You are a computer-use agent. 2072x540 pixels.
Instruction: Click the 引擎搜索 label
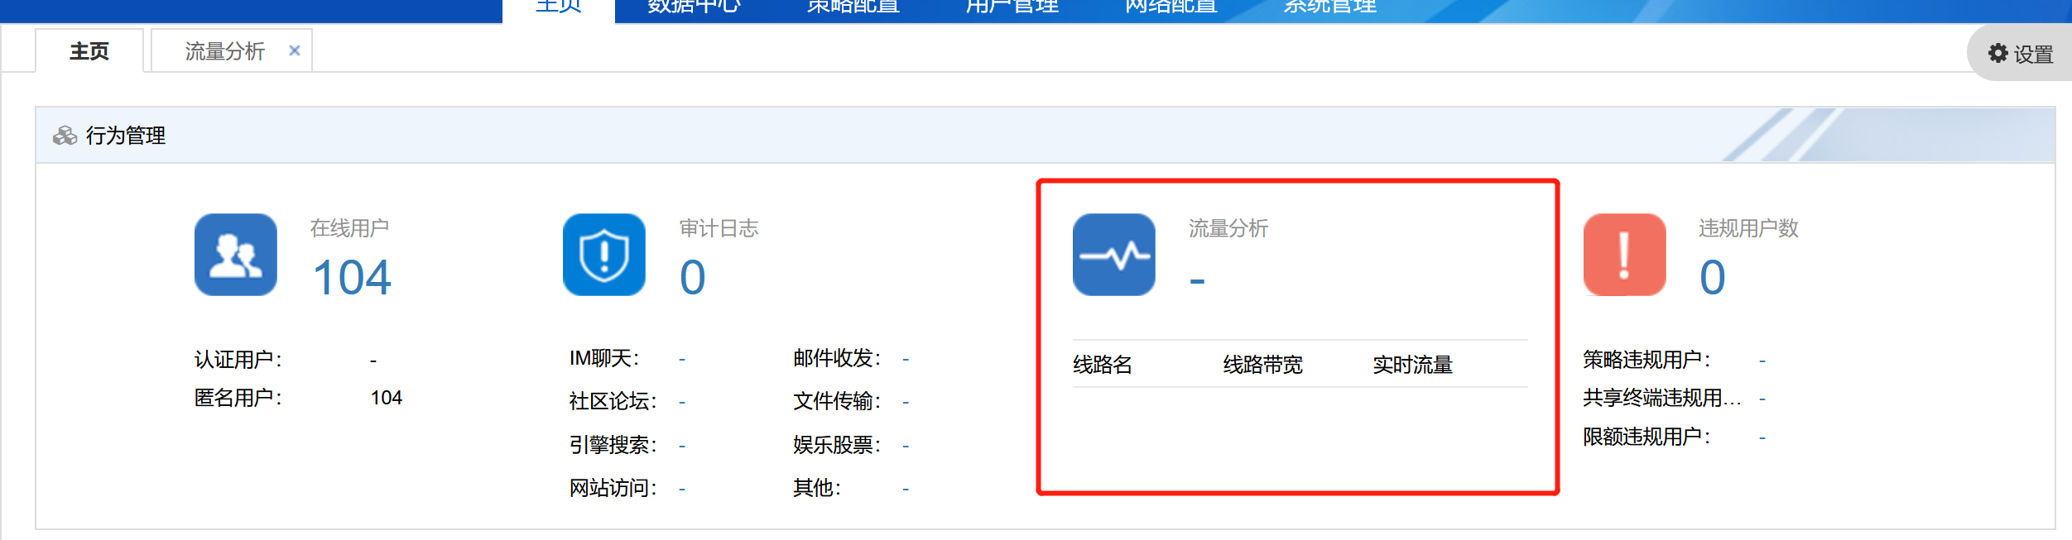(613, 445)
